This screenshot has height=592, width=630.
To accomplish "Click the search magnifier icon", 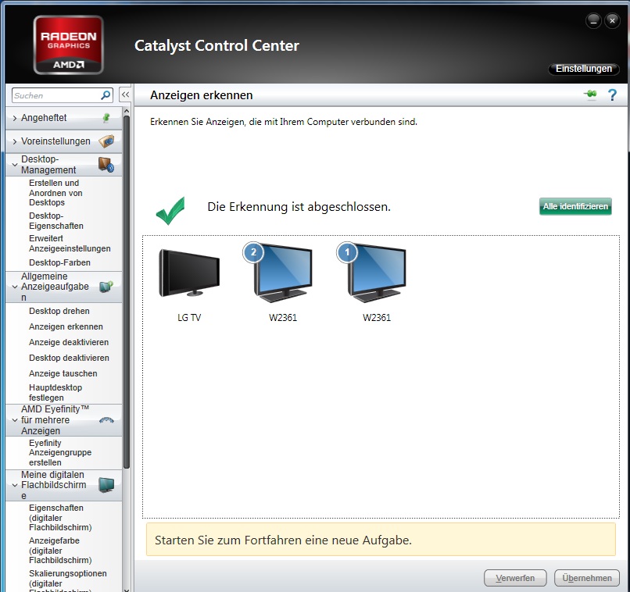I will 106,95.
